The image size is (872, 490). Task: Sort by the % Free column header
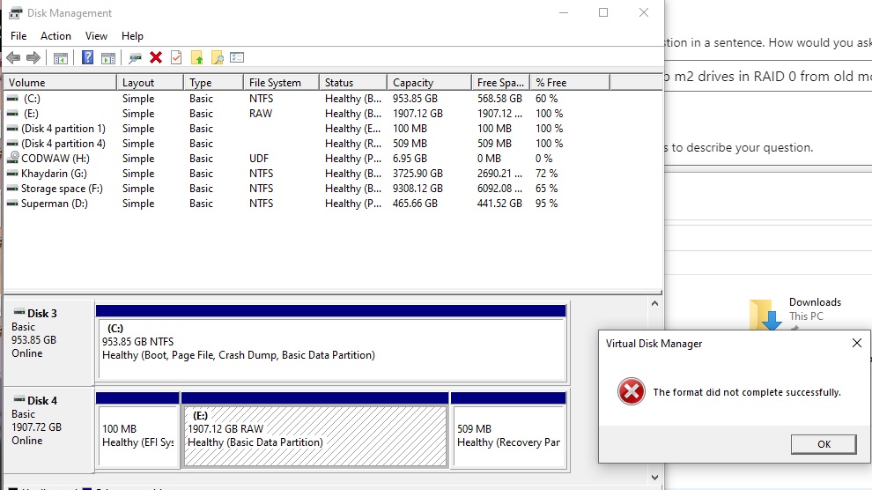pyautogui.click(x=570, y=82)
